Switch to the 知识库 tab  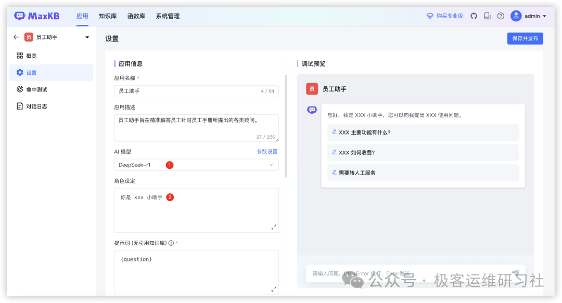point(107,16)
